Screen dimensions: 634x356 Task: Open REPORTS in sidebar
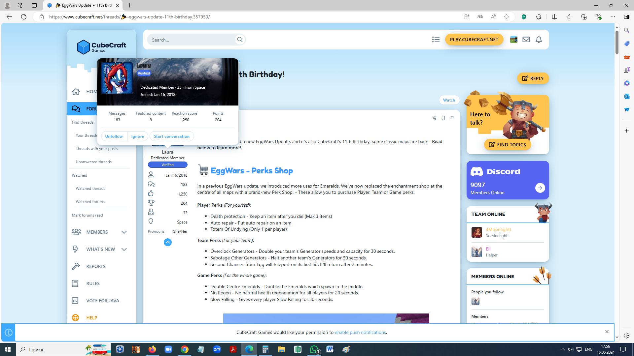coord(96,266)
